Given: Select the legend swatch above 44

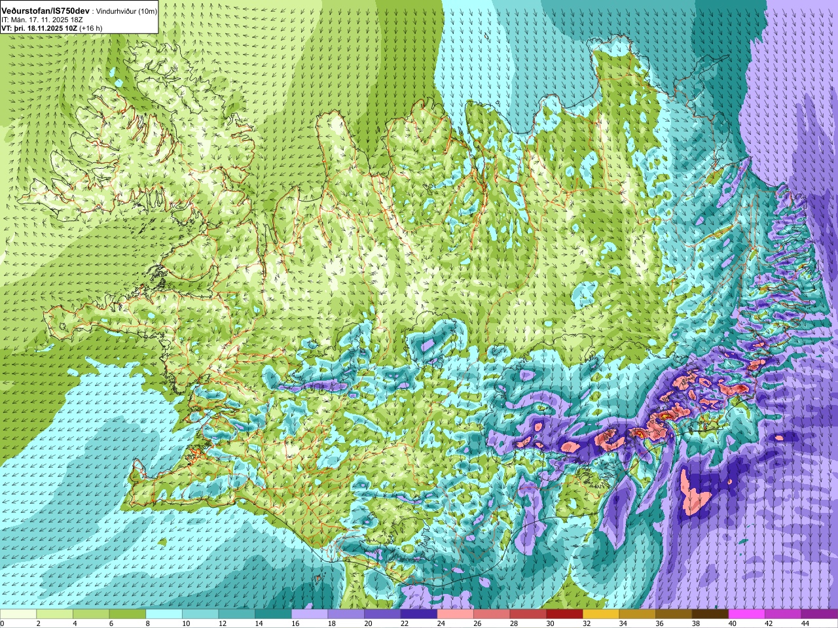Looking at the screenshot, I should click(x=820, y=614).
